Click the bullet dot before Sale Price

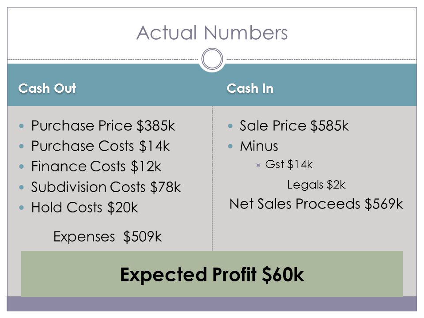click(230, 126)
